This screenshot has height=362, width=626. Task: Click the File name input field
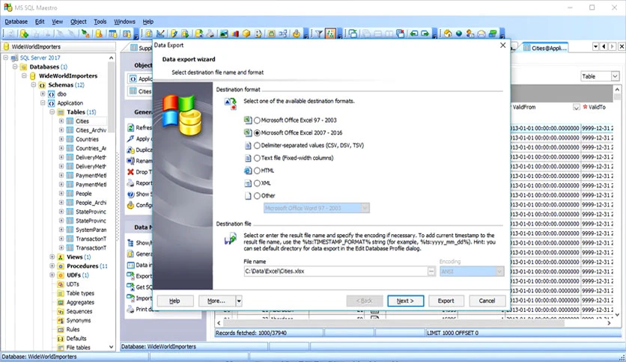[335, 271]
